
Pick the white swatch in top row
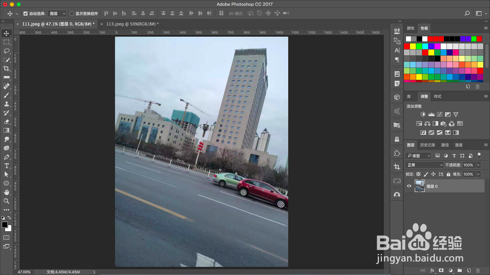point(408,39)
